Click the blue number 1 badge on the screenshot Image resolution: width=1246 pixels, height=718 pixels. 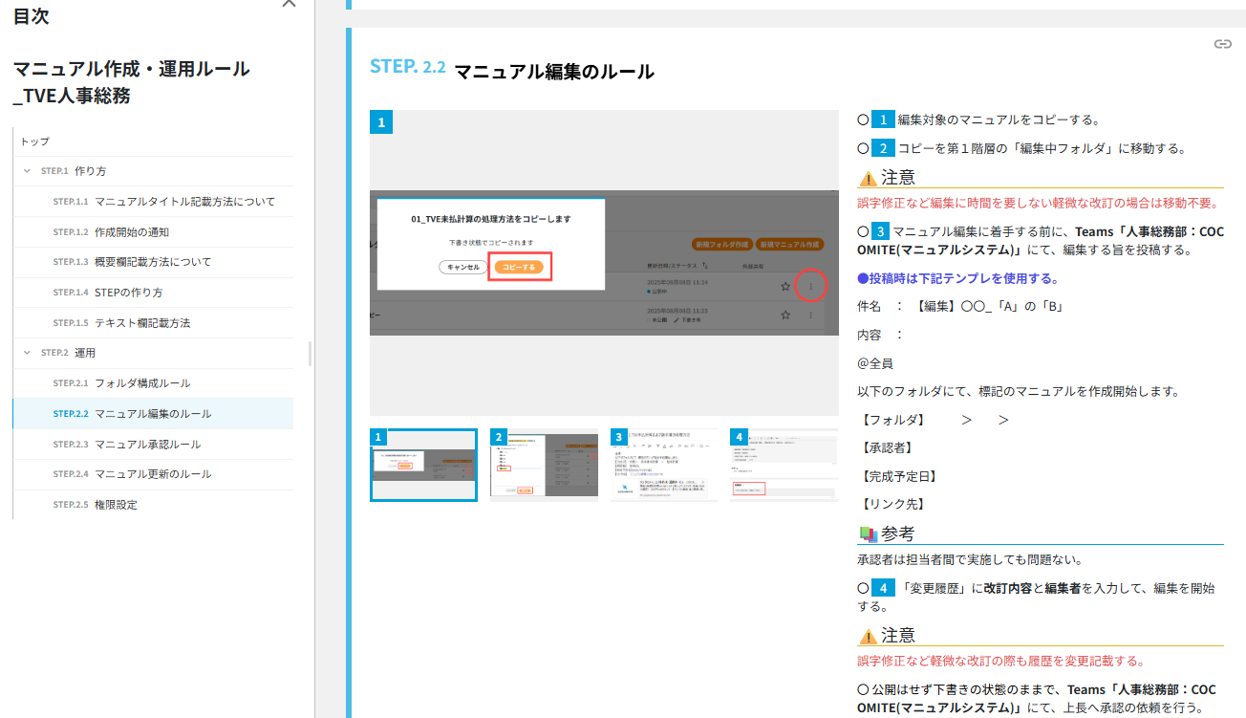[x=381, y=122]
